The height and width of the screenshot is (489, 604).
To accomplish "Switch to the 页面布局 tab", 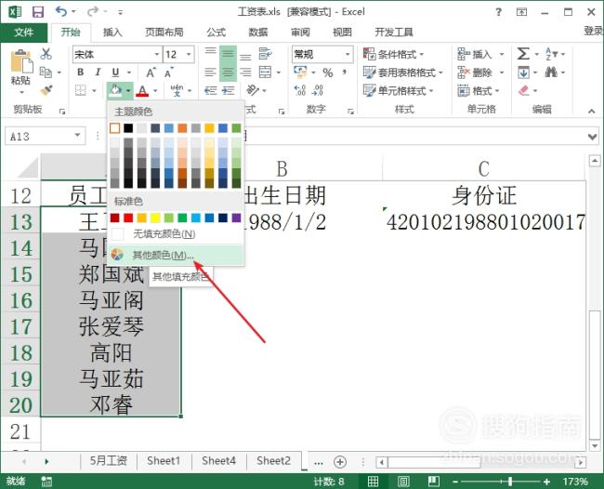I will 164,33.
